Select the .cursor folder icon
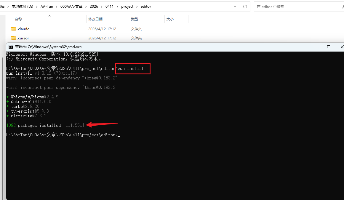Image resolution: width=344 pixels, height=200 pixels. (13, 38)
